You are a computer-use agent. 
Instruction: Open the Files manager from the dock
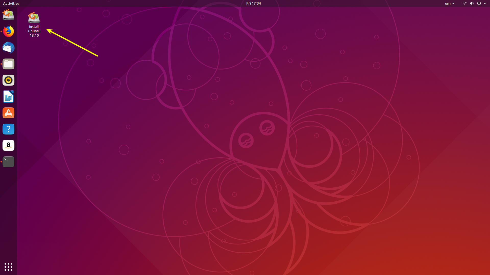click(8, 64)
